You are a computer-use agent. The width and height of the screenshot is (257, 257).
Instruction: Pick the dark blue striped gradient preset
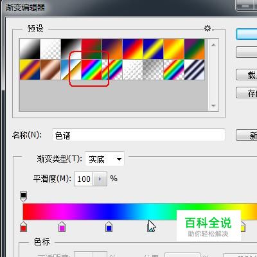tap(195, 69)
